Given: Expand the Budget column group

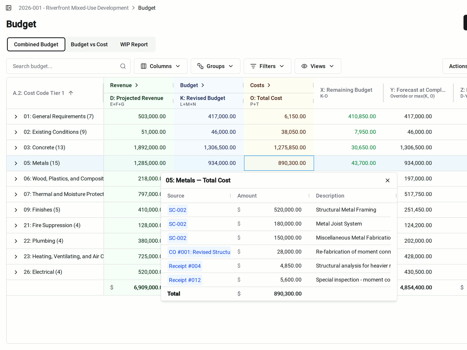Looking at the screenshot, I should 203,85.
